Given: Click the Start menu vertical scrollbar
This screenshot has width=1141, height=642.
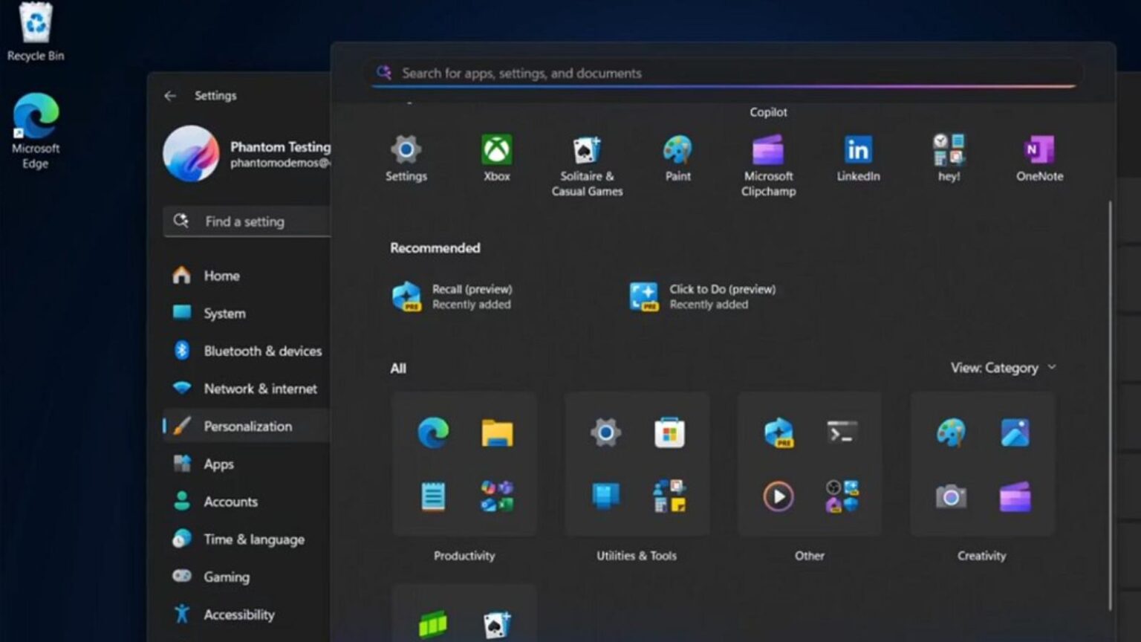Looking at the screenshot, I should 1110,405.
